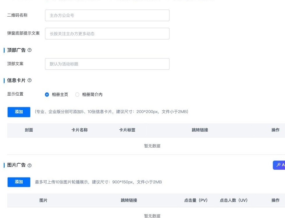Click 暂无数据 text in info card table
The height and width of the screenshot is (218, 285).
tap(152, 146)
